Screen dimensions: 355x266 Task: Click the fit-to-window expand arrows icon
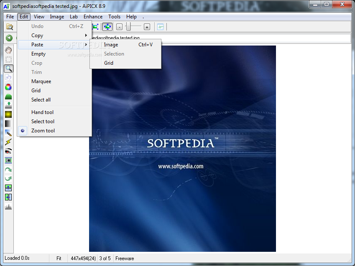coord(95,27)
